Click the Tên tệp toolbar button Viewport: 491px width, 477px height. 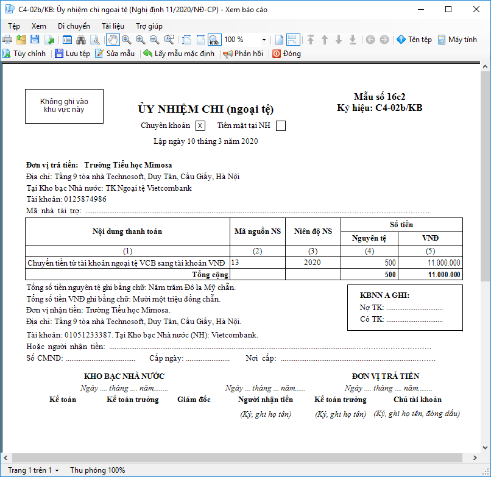(x=414, y=40)
